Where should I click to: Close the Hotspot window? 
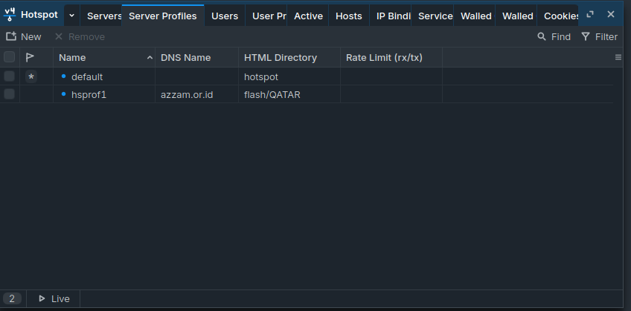(x=611, y=14)
